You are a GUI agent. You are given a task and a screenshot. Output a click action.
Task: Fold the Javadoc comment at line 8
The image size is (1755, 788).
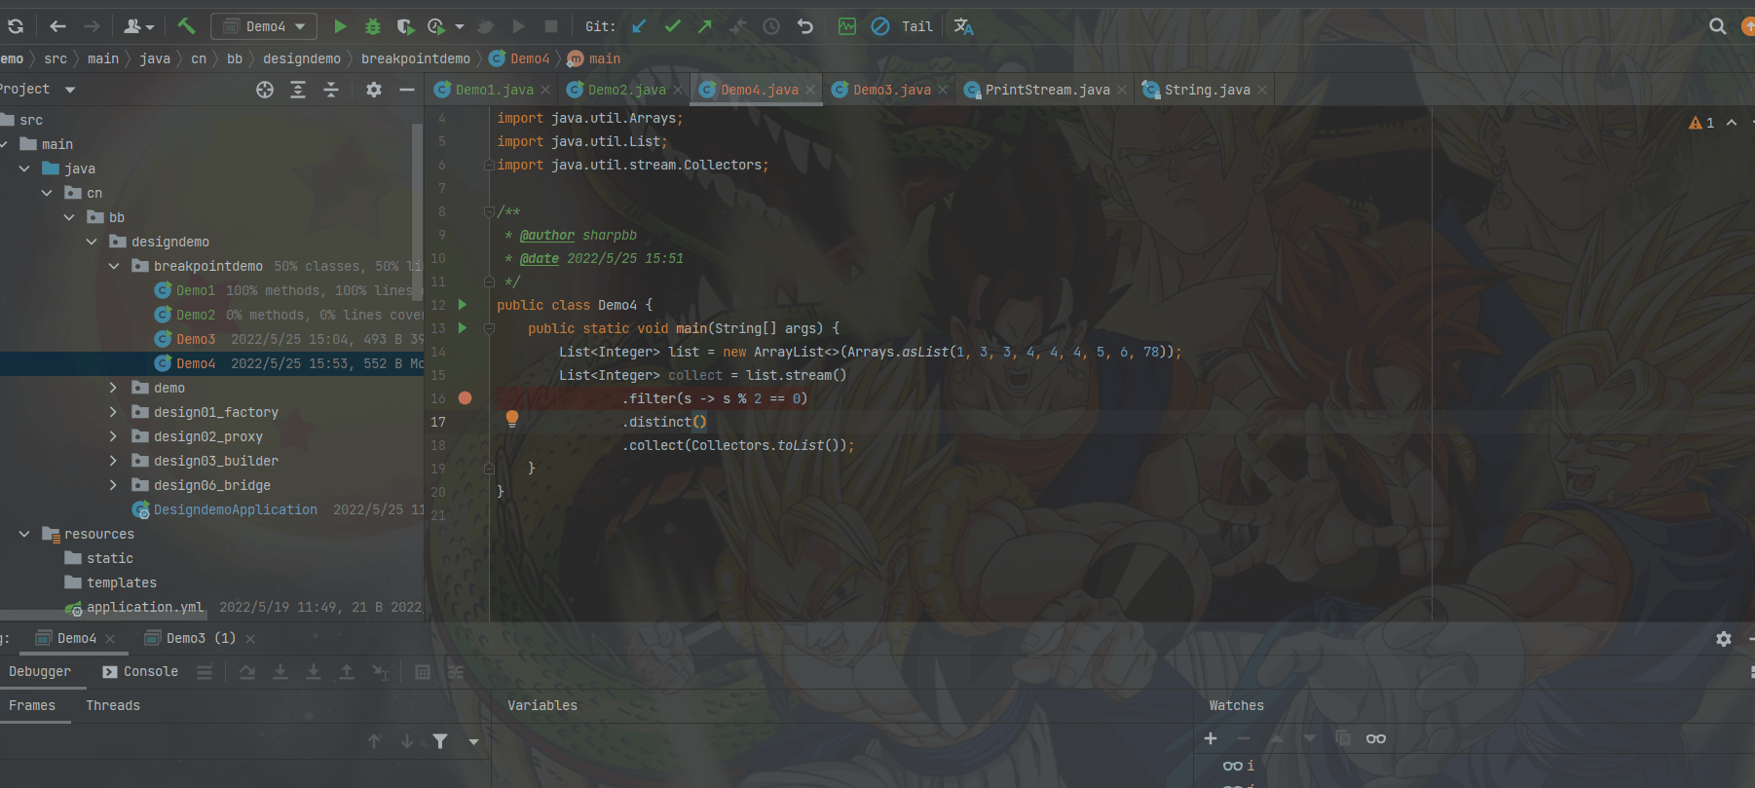(489, 211)
